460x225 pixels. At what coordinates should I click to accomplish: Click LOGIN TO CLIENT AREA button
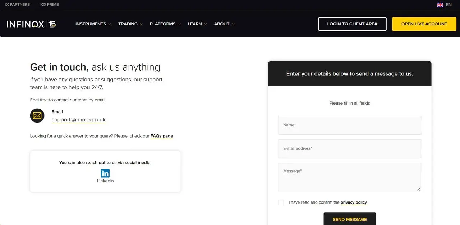(352, 24)
